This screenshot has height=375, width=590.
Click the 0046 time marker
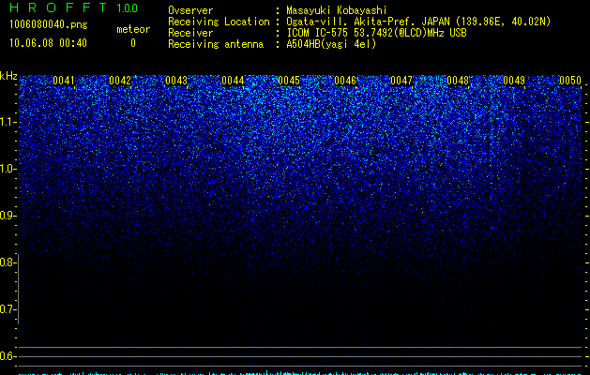(x=345, y=81)
